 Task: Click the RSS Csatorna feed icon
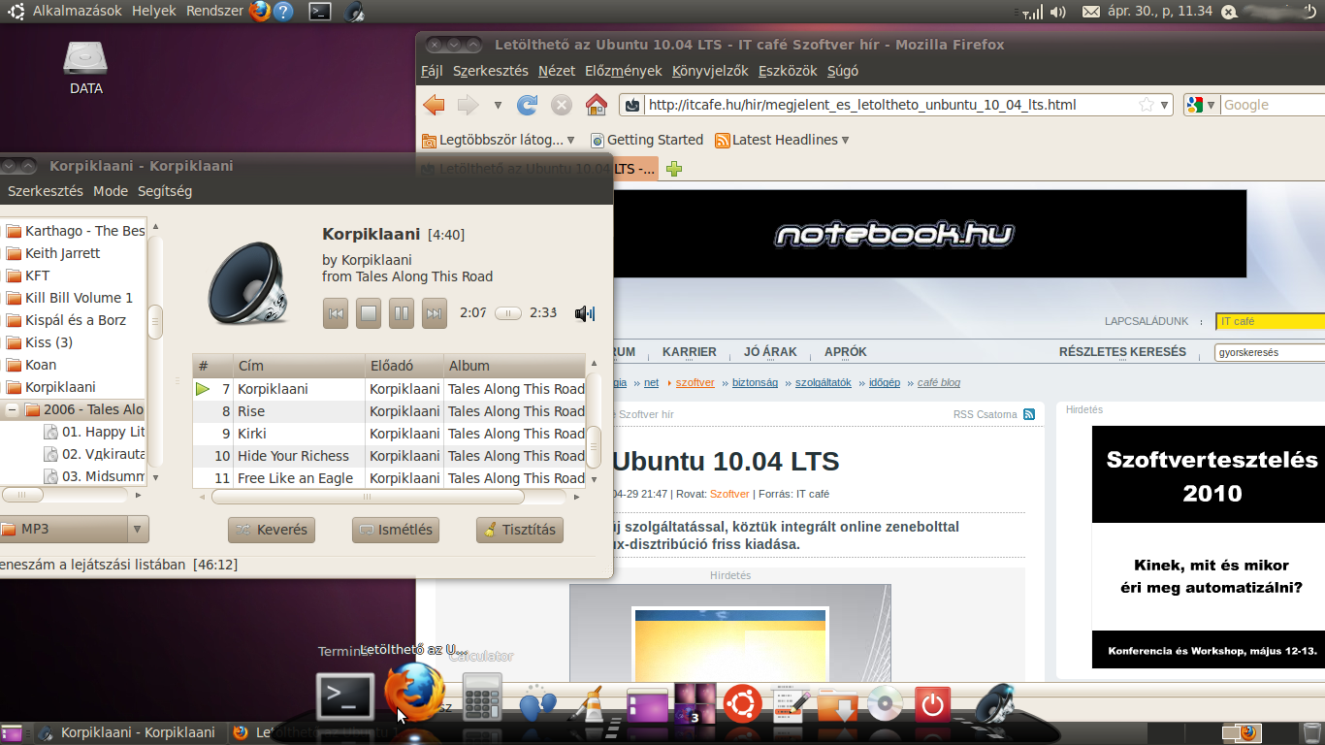[1029, 414]
